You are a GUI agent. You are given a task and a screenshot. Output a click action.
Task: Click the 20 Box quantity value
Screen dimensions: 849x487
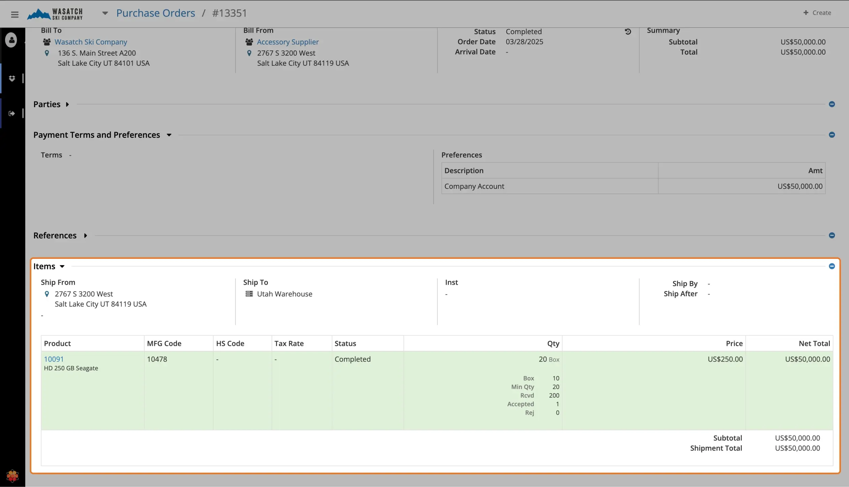pos(549,359)
